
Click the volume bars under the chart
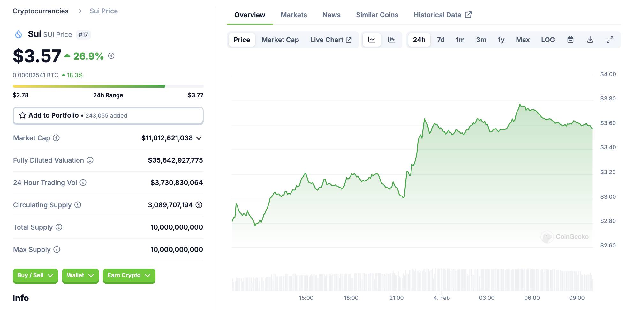tap(412, 280)
